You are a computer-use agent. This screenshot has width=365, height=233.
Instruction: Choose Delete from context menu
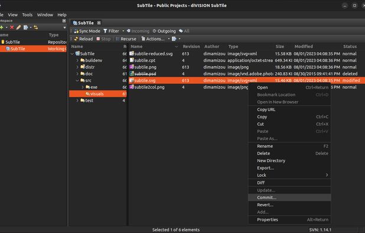pos(289,154)
